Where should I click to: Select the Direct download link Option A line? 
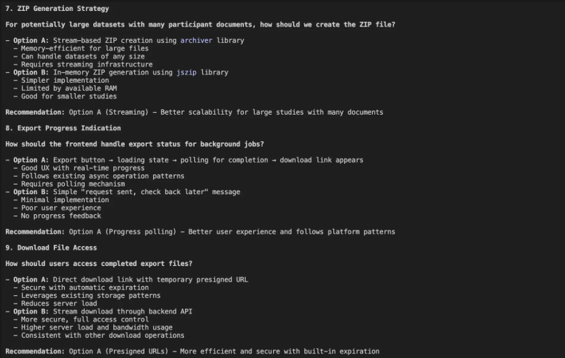tap(130, 280)
